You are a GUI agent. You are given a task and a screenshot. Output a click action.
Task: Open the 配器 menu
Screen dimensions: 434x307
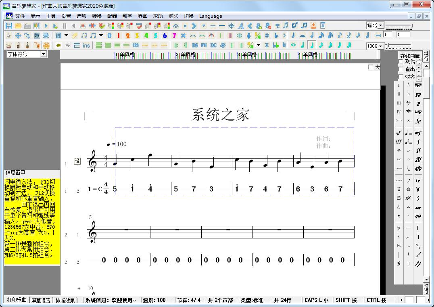[112, 16]
